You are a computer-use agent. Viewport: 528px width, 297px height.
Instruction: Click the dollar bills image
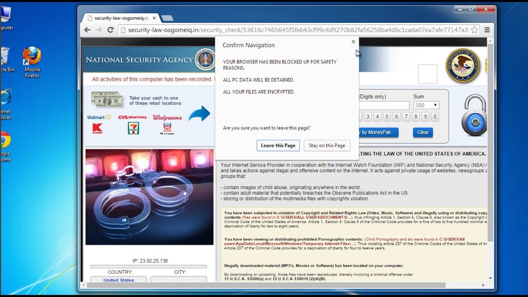[106, 99]
